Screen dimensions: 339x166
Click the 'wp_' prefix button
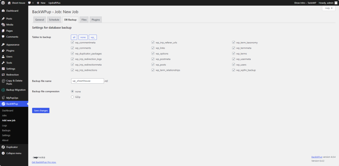click(93, 38)
